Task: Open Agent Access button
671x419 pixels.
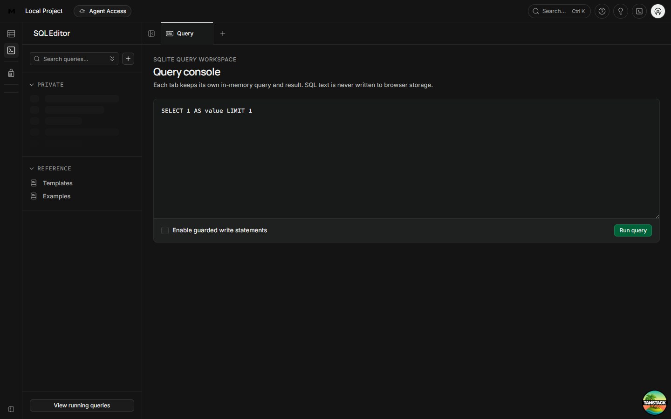Action: [x=103, y=11]
